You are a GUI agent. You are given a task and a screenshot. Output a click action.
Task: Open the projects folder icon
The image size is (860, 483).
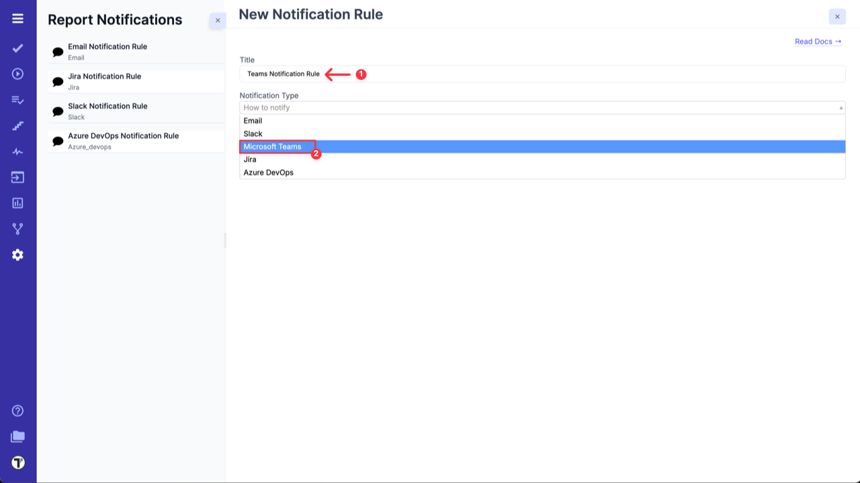click(x=17, y=436)
